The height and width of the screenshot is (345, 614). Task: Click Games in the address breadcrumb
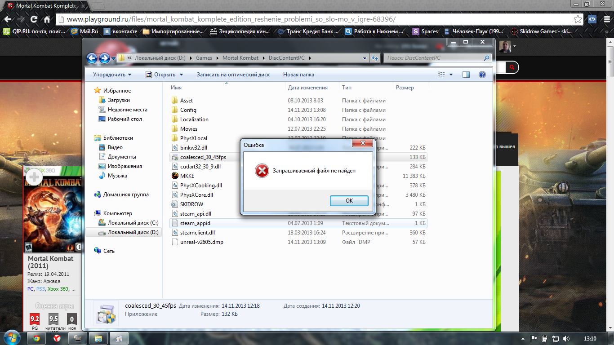click(x=204, y=58)
